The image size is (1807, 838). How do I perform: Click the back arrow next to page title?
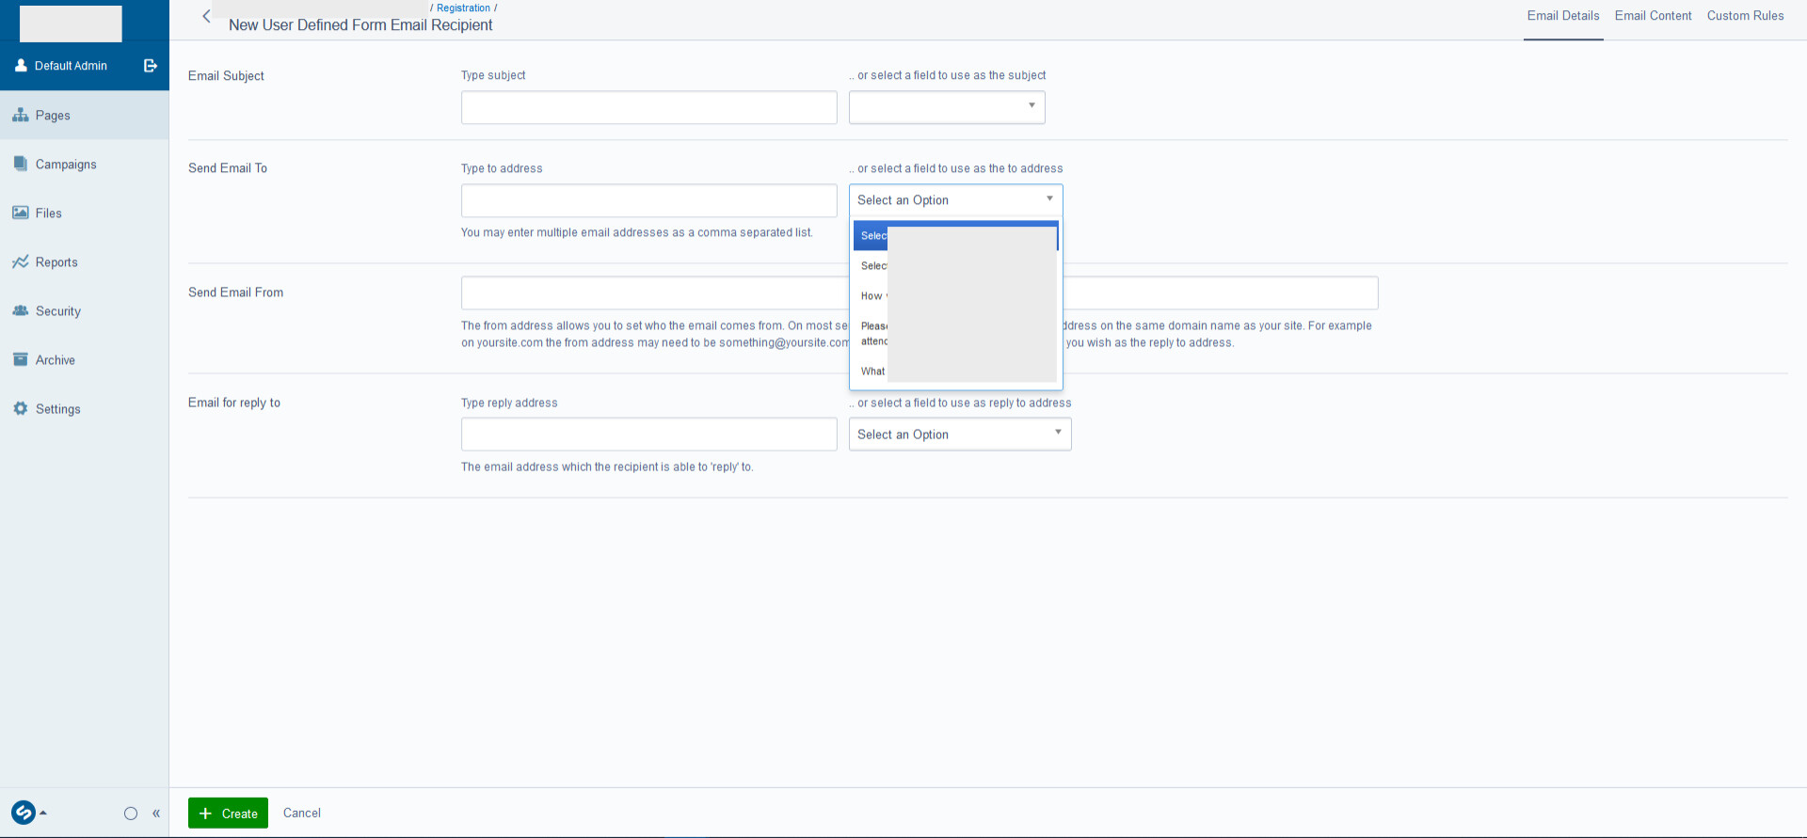(206, 16)
